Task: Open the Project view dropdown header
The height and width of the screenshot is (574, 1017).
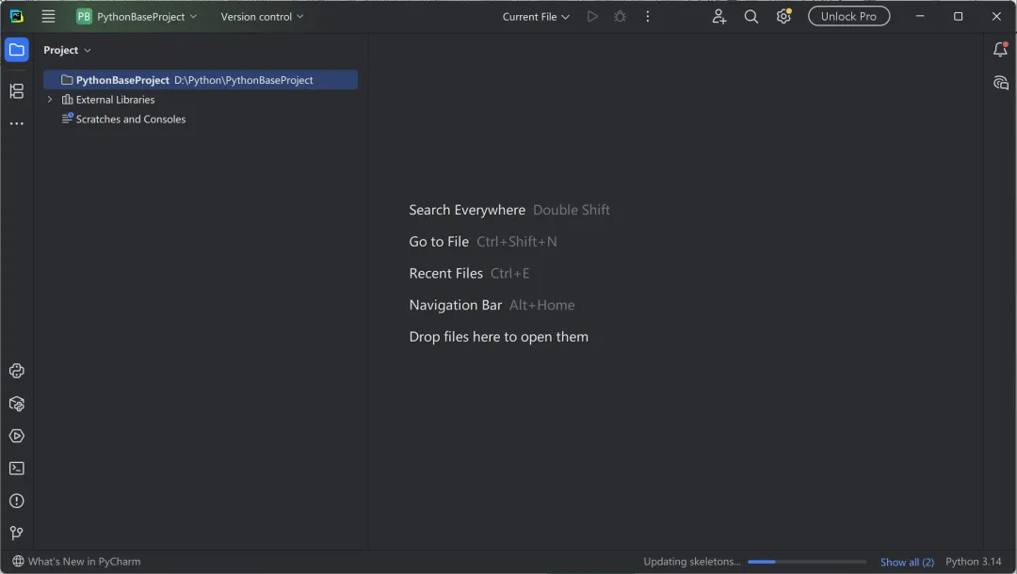Action: [x=67, y=50]
